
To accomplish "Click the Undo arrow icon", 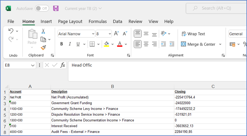I will coord(11,31).
